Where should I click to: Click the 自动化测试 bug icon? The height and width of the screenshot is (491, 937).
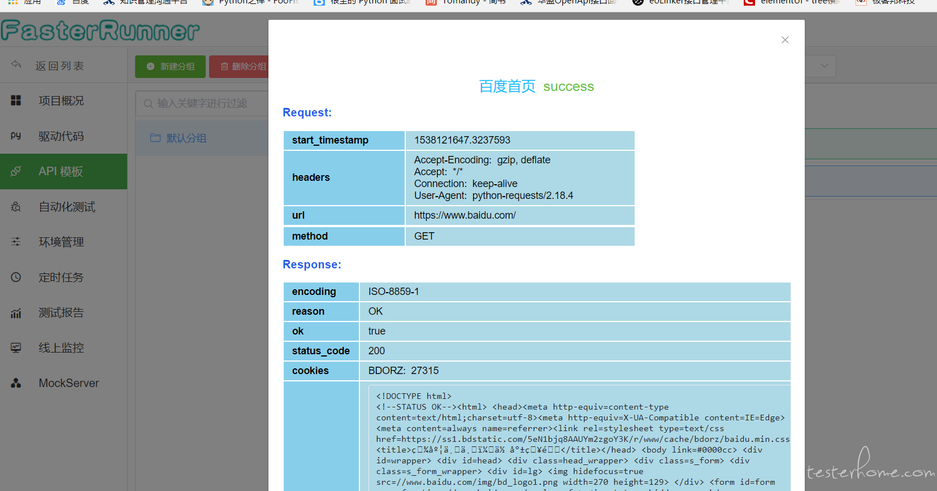point(16,207)
